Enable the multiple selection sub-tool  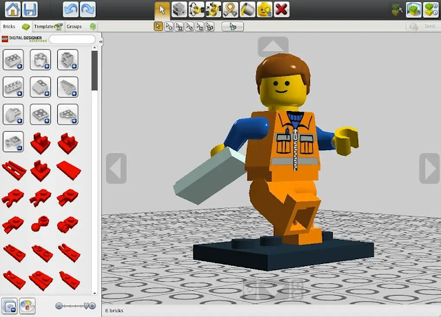point(169,27)
